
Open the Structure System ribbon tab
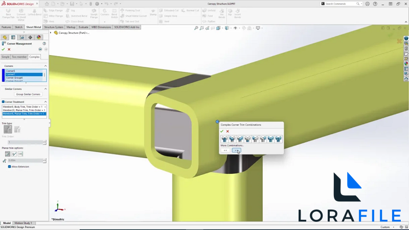coord(54,27)
